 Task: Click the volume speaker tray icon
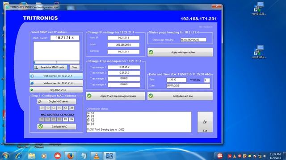tap(265, 156)
